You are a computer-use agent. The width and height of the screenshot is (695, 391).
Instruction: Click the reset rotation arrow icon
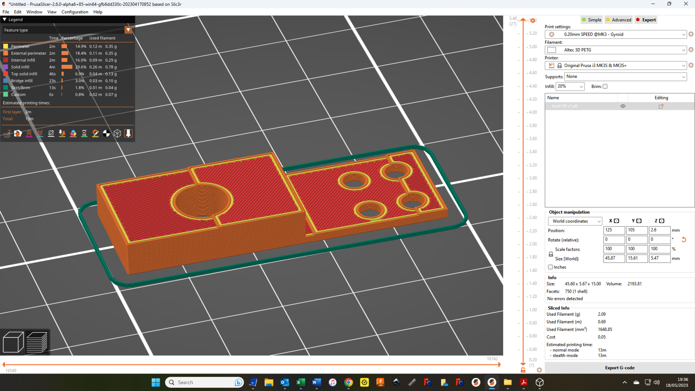(x=684, y=240)
